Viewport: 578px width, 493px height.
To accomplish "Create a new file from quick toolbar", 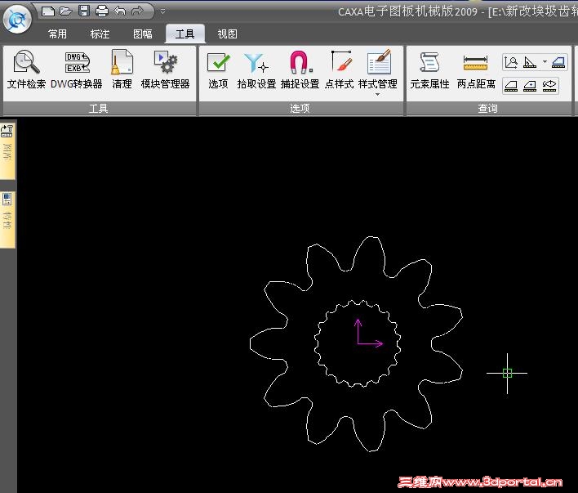I will 48,11.
